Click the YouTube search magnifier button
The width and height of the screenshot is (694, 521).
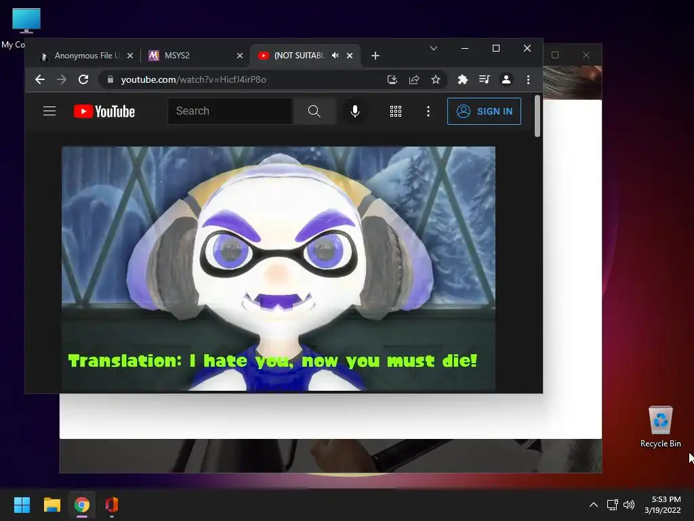point(314,111)
